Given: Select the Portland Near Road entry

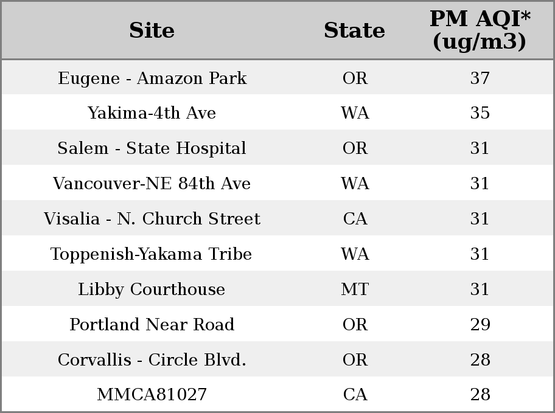Looking at the screenshot, I should click(x=152, y=324).
